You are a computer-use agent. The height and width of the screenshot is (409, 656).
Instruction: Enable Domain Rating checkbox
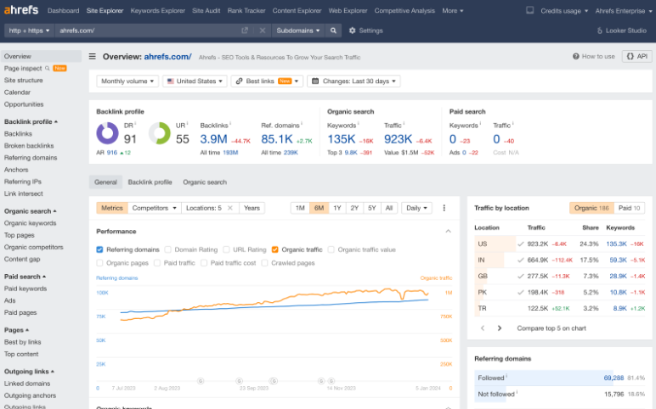(167, 249)
